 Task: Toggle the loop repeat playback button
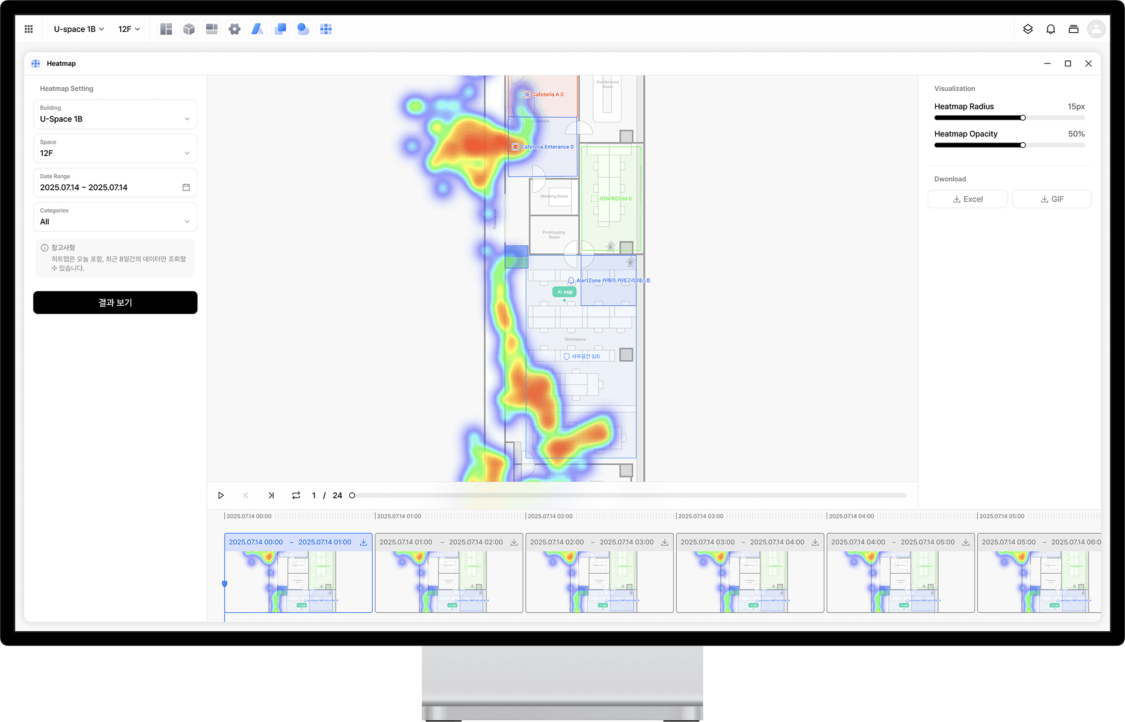pyautogui.click(x=296, y=495)
